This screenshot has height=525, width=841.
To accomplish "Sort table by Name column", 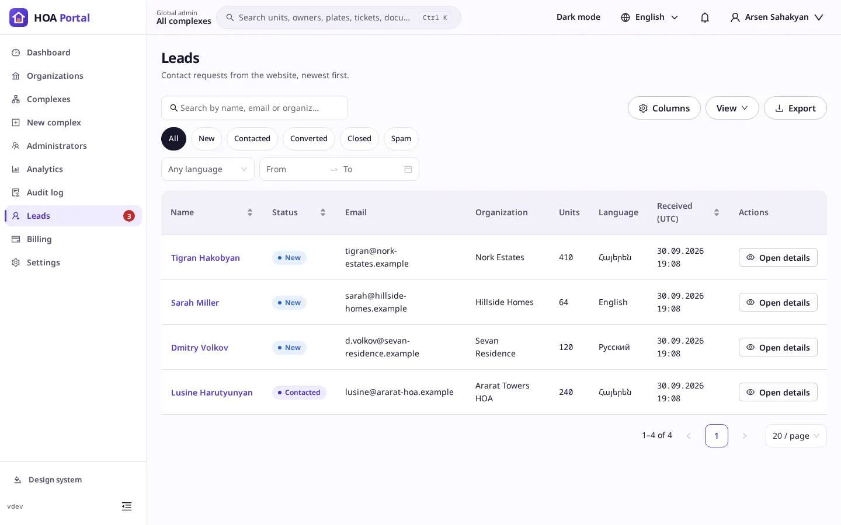I will click(250, 212).
